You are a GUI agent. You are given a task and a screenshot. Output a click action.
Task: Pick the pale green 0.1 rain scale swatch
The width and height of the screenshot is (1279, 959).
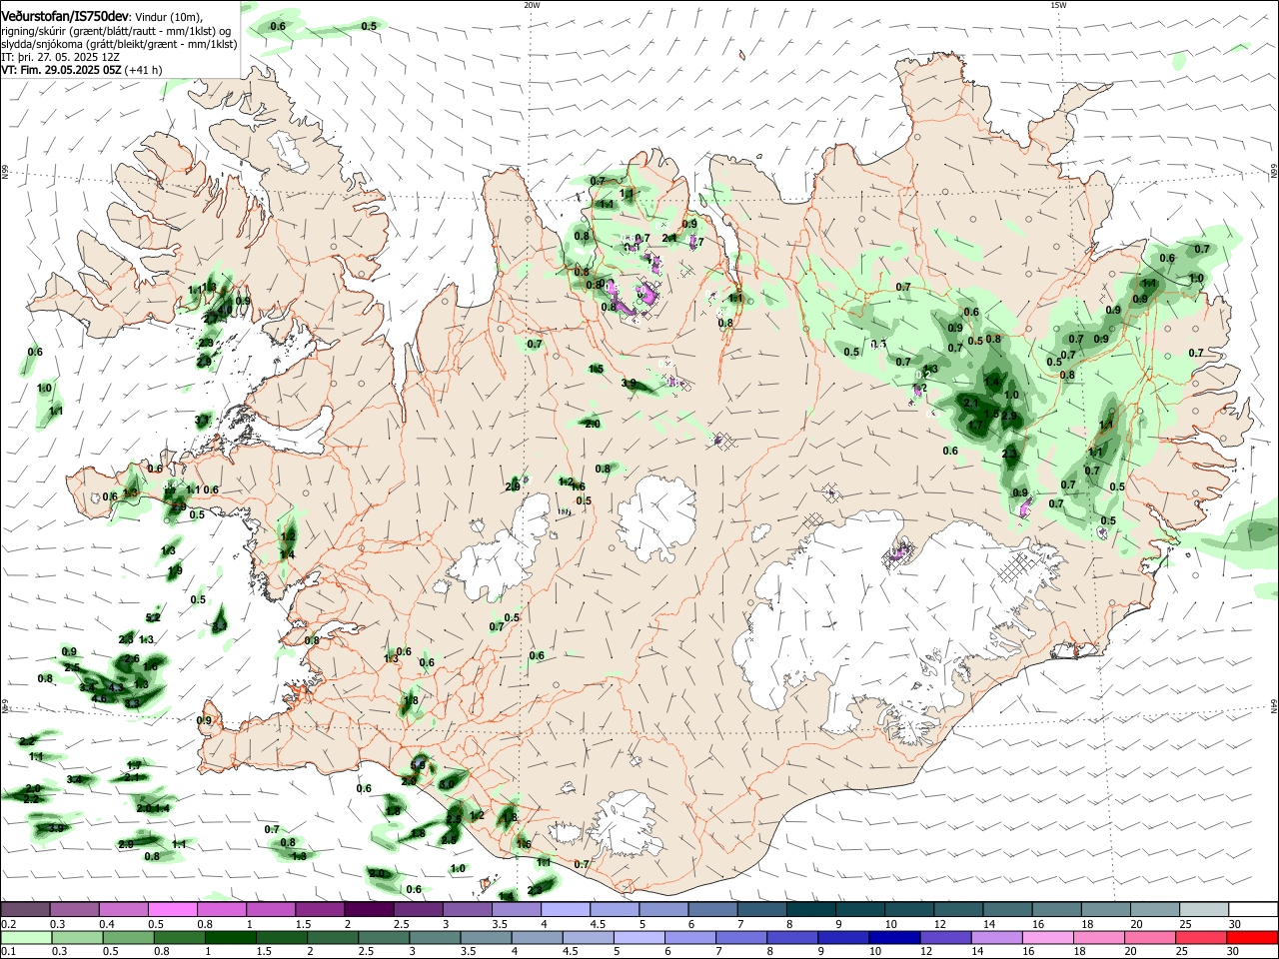[x=26, y=937]
